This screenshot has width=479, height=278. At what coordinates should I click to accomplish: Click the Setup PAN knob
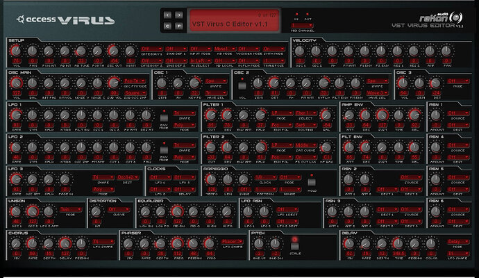click(x=33, y=51)
